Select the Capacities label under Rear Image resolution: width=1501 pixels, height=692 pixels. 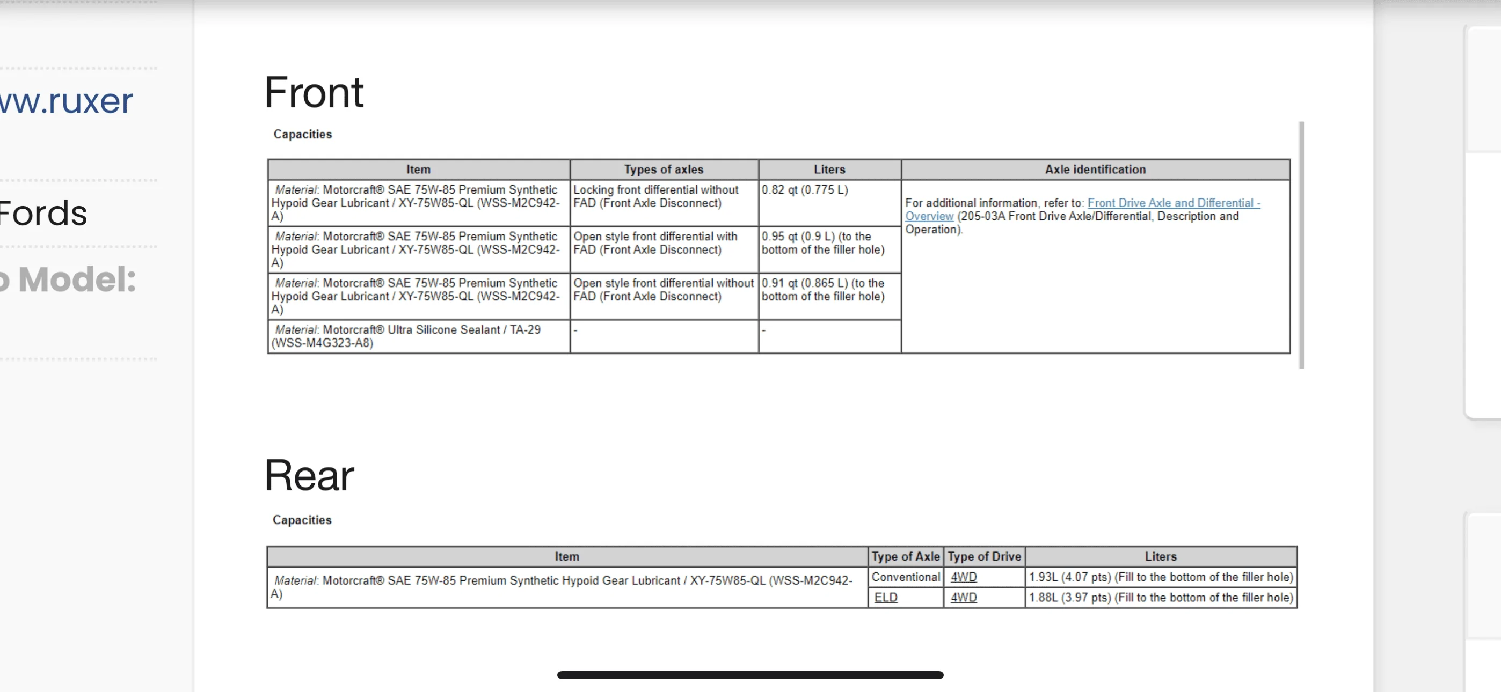pos(302,520)
